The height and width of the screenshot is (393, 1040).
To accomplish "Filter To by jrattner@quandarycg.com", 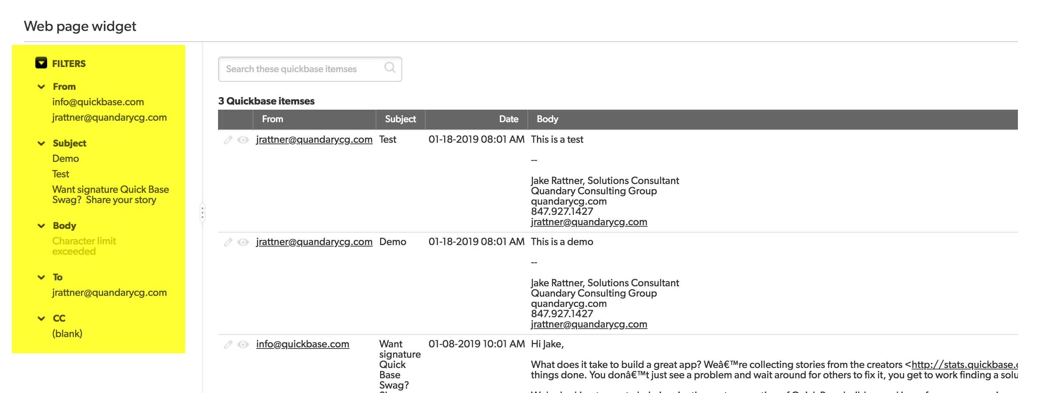I will coord(109,293).
